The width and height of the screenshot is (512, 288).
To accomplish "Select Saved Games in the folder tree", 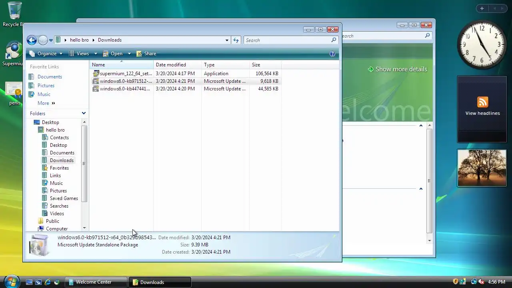I will 64,198.
